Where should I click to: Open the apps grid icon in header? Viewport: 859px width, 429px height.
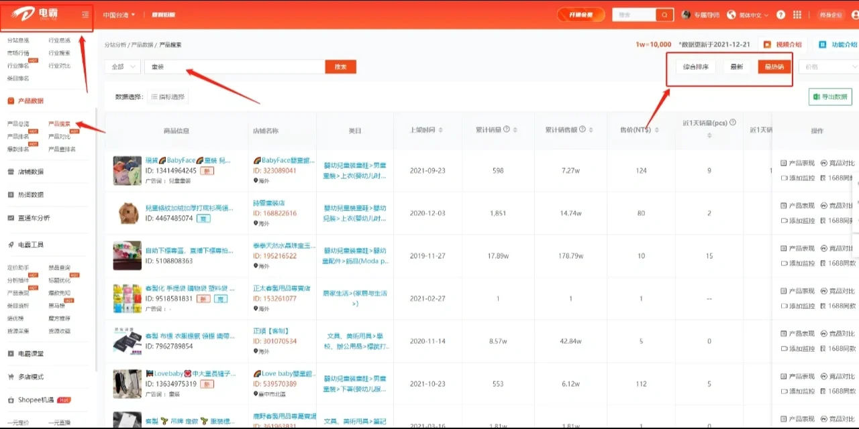point(797,15)
